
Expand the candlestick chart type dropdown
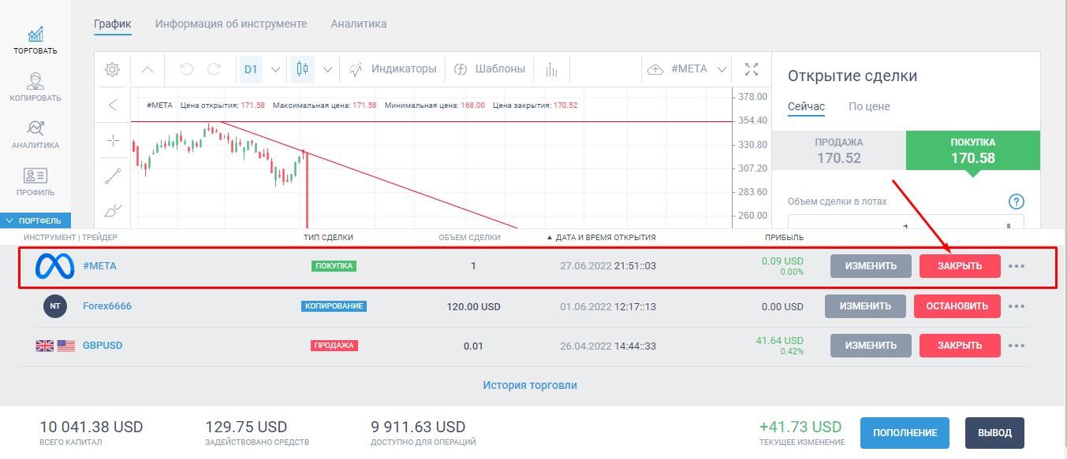point(327,69)
